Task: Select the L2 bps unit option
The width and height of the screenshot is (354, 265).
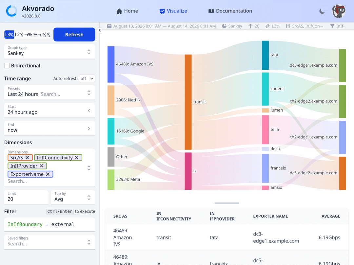Action: pyautogui.click(x=19, y=35)
